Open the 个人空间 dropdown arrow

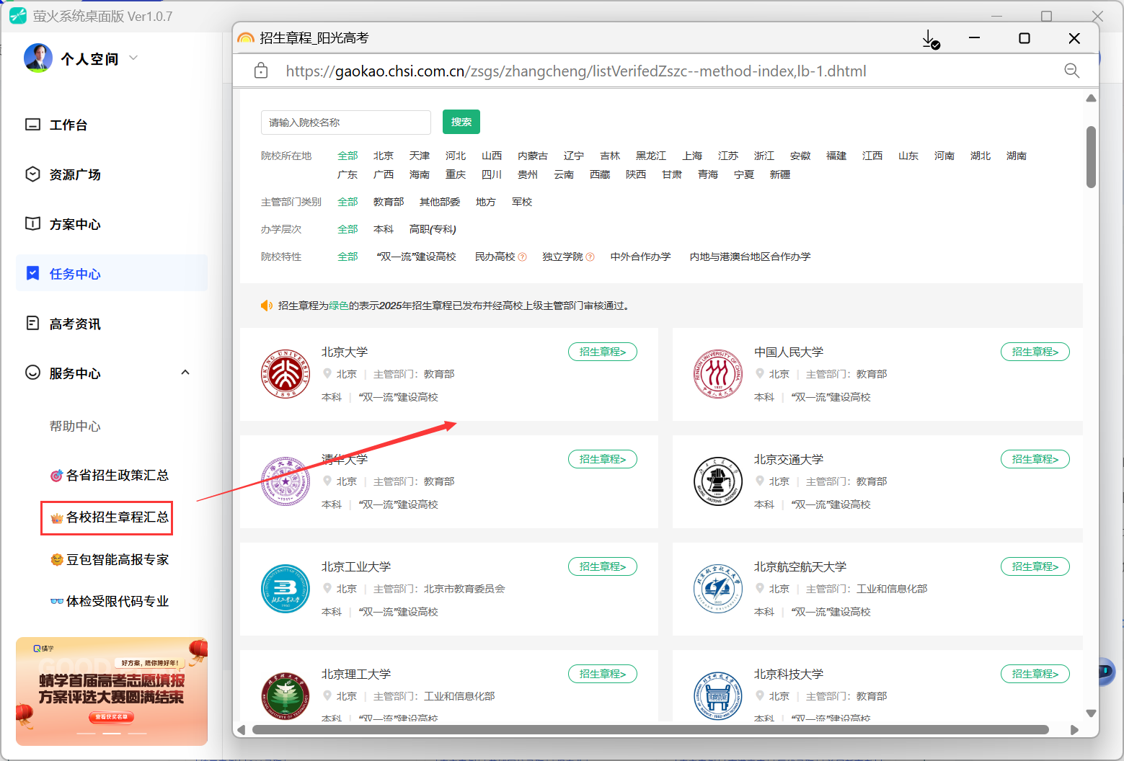pos(133,58)
